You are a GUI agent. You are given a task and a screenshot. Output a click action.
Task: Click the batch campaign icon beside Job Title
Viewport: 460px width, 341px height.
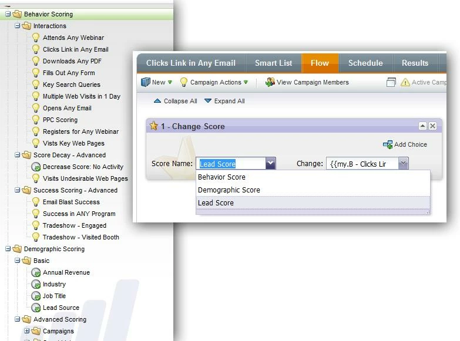pos(36,296)
